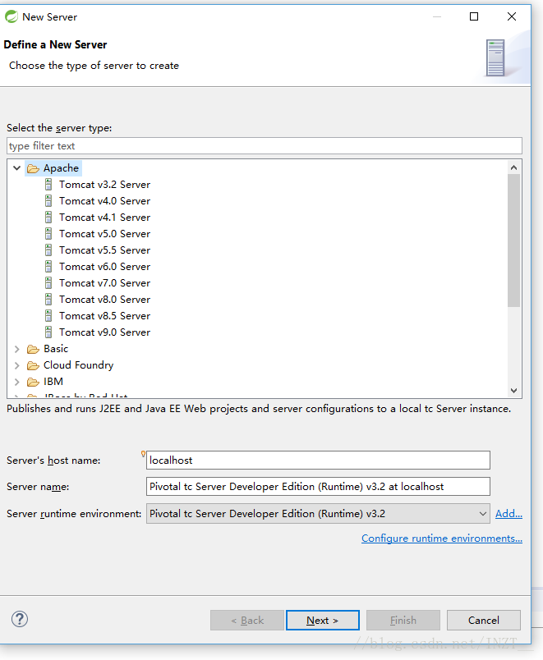Image resolution: width=543 pixels, height=660 pixels.
Task: Click the Tomcat v3.2 Server icon
Action: pos(48,185)
